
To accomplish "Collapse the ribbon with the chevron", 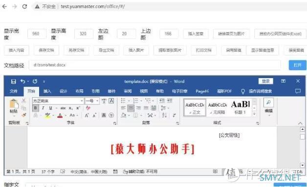I will pyautogui.click(x=300, y=123).
